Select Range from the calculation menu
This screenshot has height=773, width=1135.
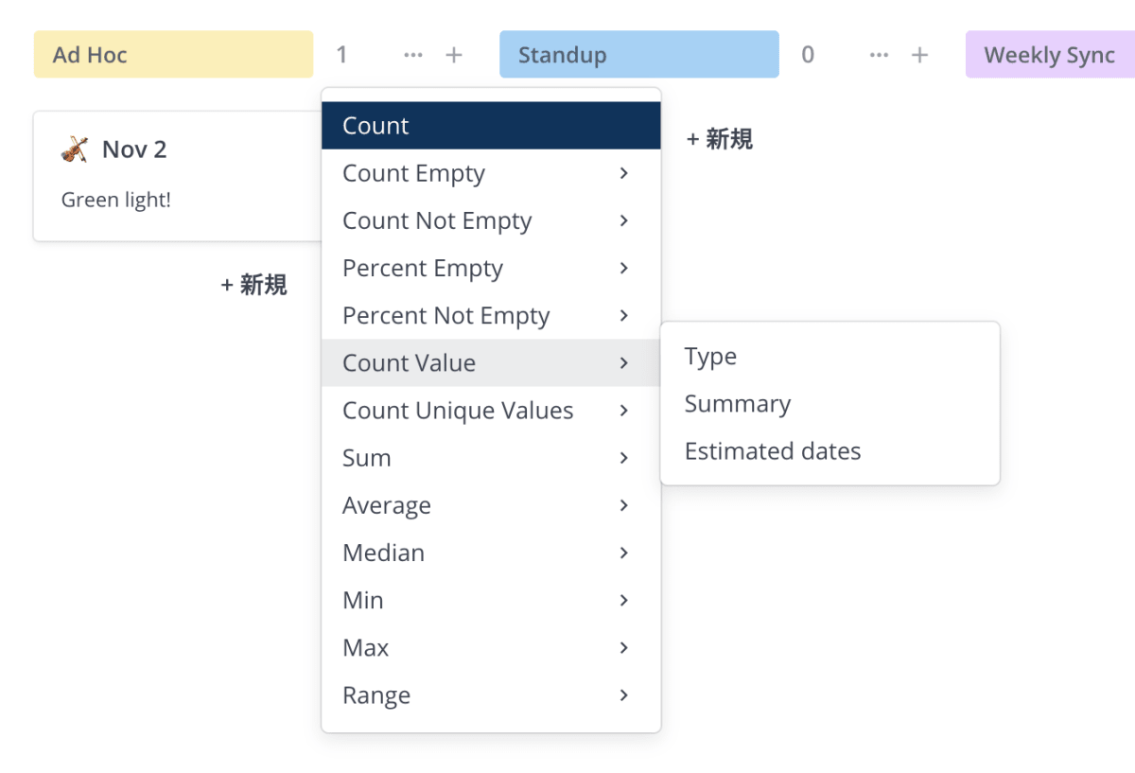(375, 694)
